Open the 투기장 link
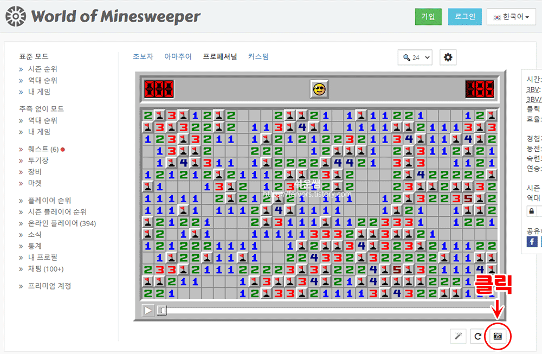This screenshot has width=542, height=354. click(x=38, y=160)
